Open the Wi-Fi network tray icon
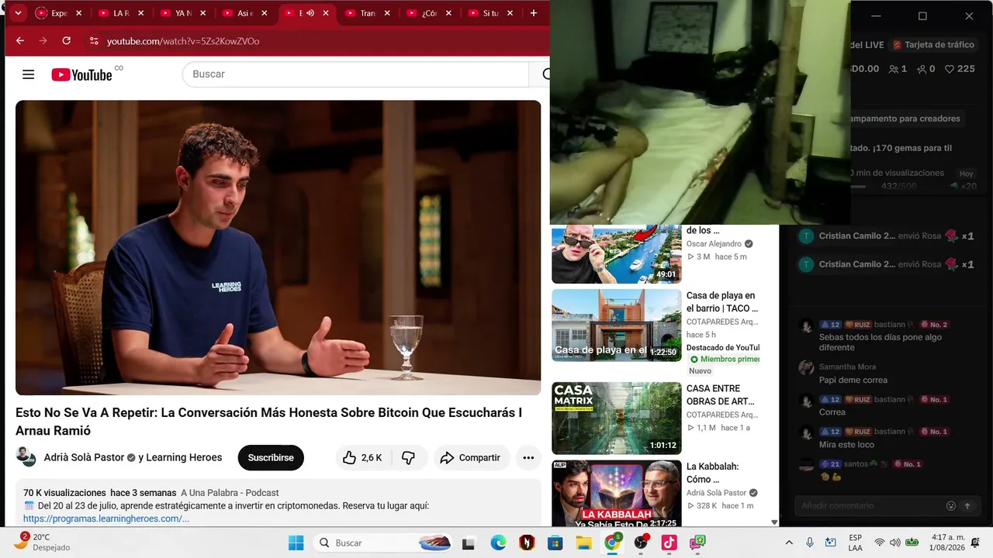This screenshot has width=993, height=558. (879, 542)
